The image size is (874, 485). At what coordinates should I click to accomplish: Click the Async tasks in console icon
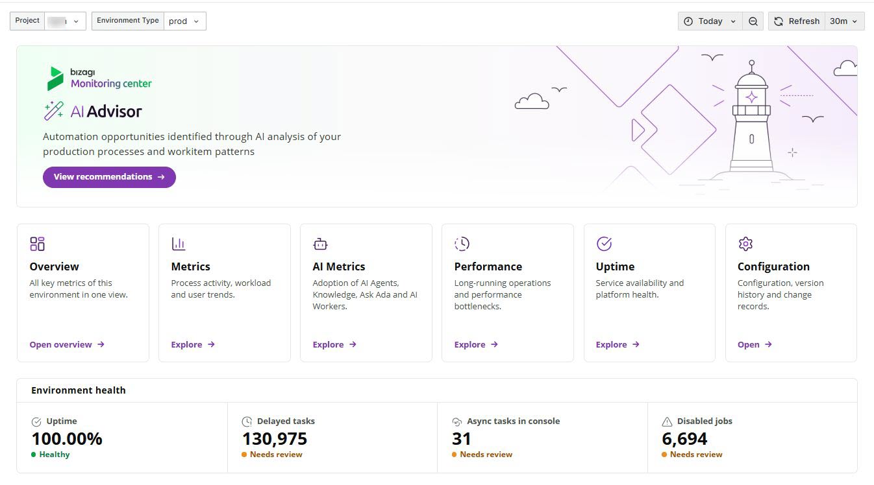(x=456, y=421)
